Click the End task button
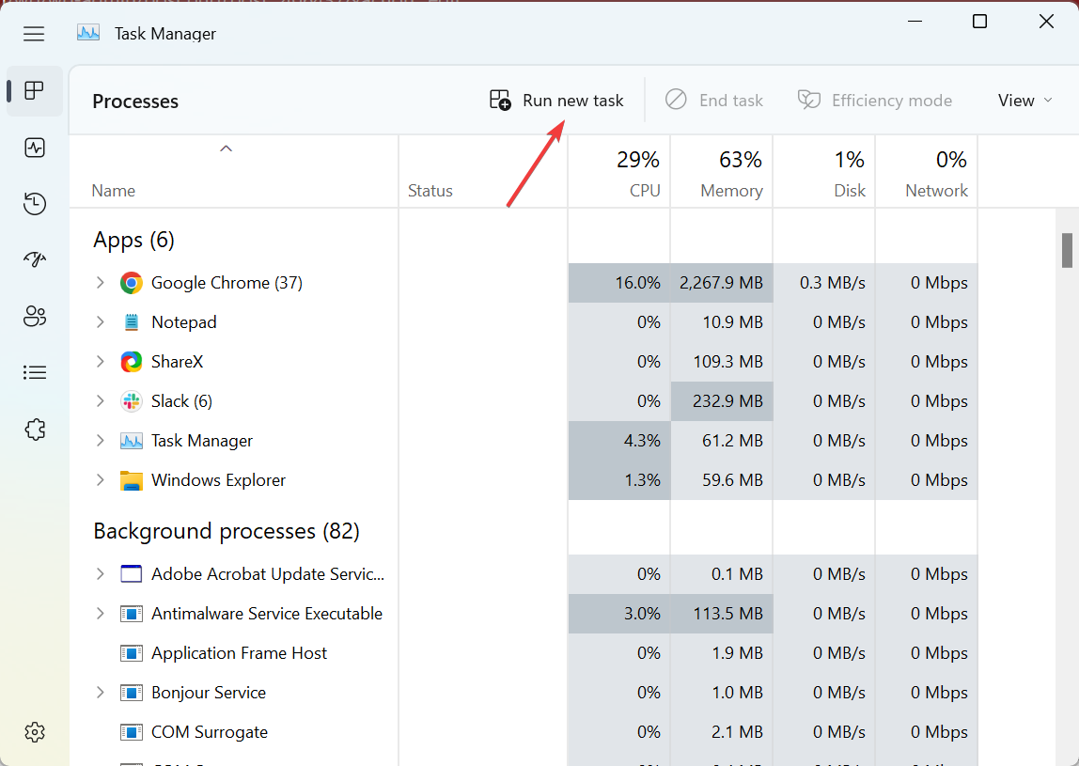This screenshot has width=1079, height=766. pos(713,101)
